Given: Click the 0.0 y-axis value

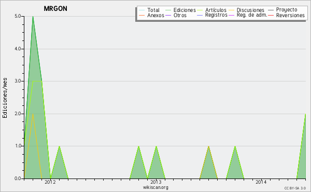Looking at the screenshot, I should tap(18, 179).
